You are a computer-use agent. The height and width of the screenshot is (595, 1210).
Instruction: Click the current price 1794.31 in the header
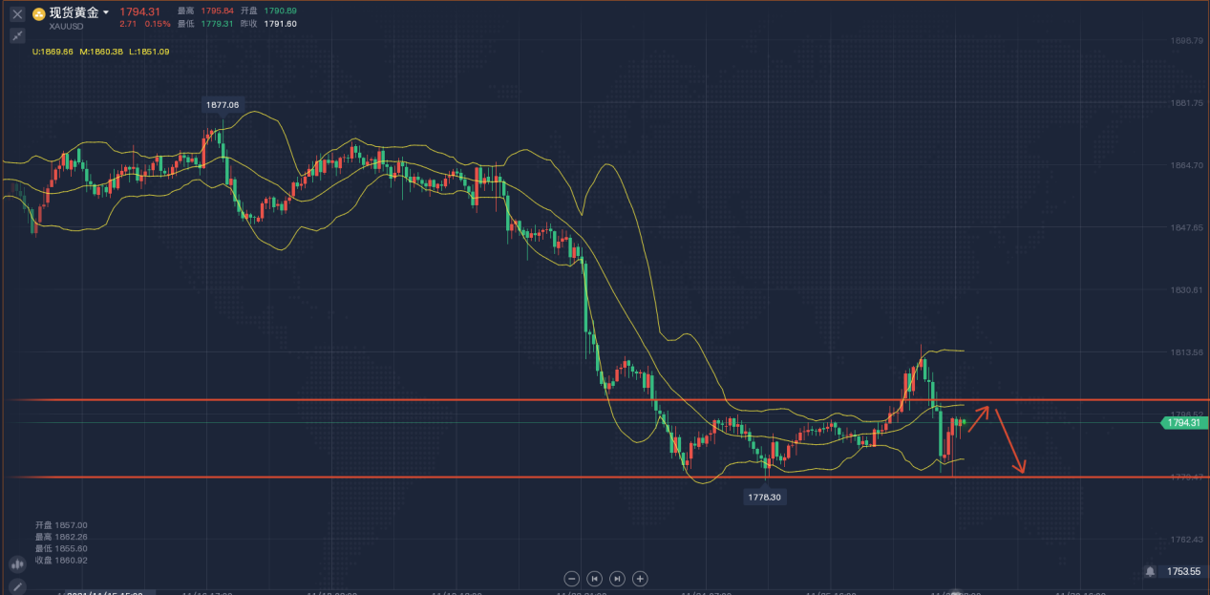click(x=138, y=11)
